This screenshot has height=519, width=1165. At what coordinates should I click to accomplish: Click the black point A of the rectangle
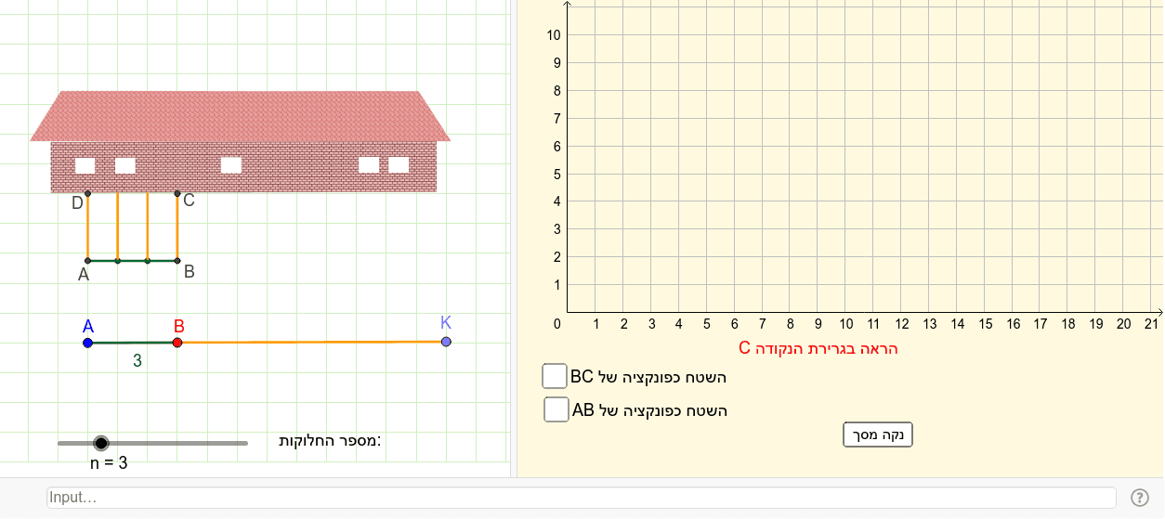87,261
